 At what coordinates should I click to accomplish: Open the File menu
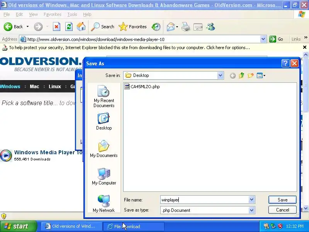7,14
